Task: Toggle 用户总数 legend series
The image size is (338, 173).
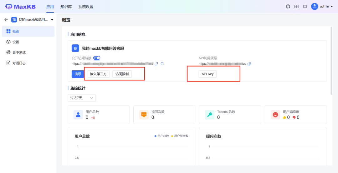Action: click(162, 136)
